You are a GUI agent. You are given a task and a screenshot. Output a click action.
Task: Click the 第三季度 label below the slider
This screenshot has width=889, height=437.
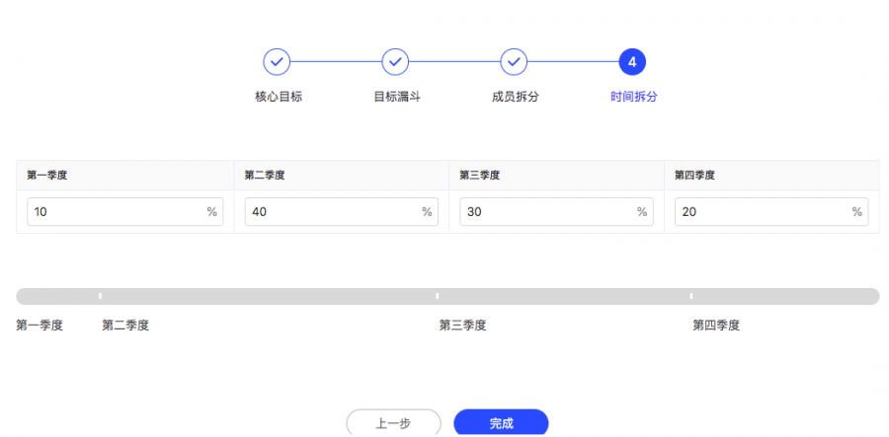pos(462,326)
